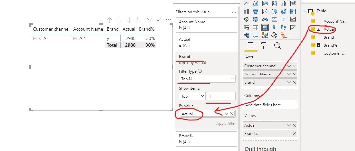Drill up using the up arrow
Image resolution: width=355 pixels, height=151 pixels.
(110, 20)
